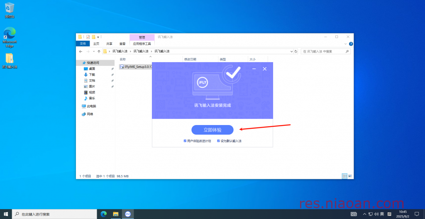Click first 讯飞输入法 breadcrumb segment
425x219 pixels.
(x=120, y=51)
